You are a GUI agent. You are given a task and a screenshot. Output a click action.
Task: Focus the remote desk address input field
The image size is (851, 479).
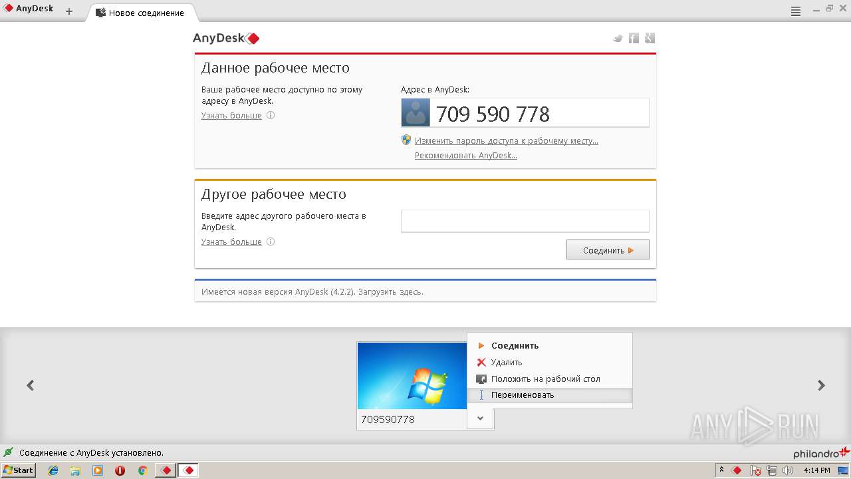(525, 221)
